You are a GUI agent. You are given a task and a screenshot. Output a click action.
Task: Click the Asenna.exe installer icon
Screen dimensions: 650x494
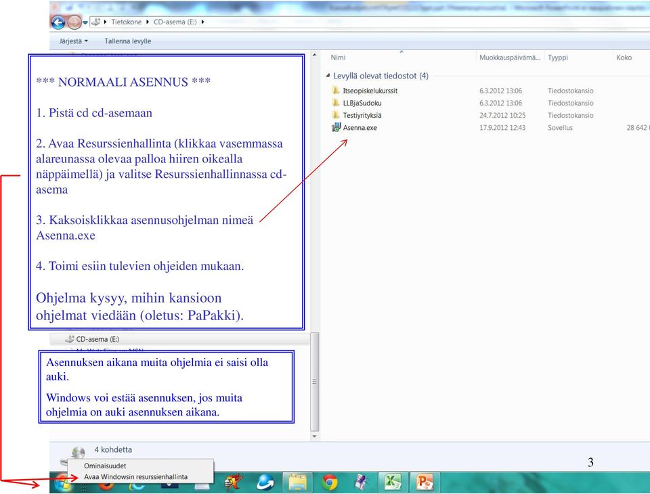336,128
